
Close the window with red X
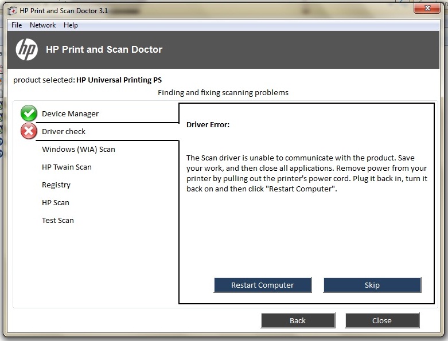427,8
